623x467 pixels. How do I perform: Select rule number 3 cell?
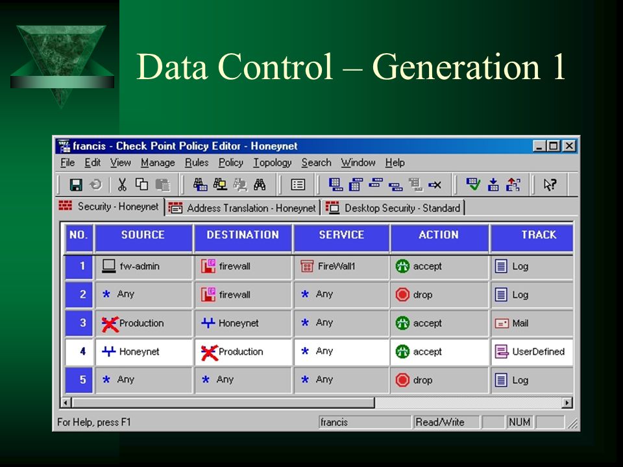79,323
